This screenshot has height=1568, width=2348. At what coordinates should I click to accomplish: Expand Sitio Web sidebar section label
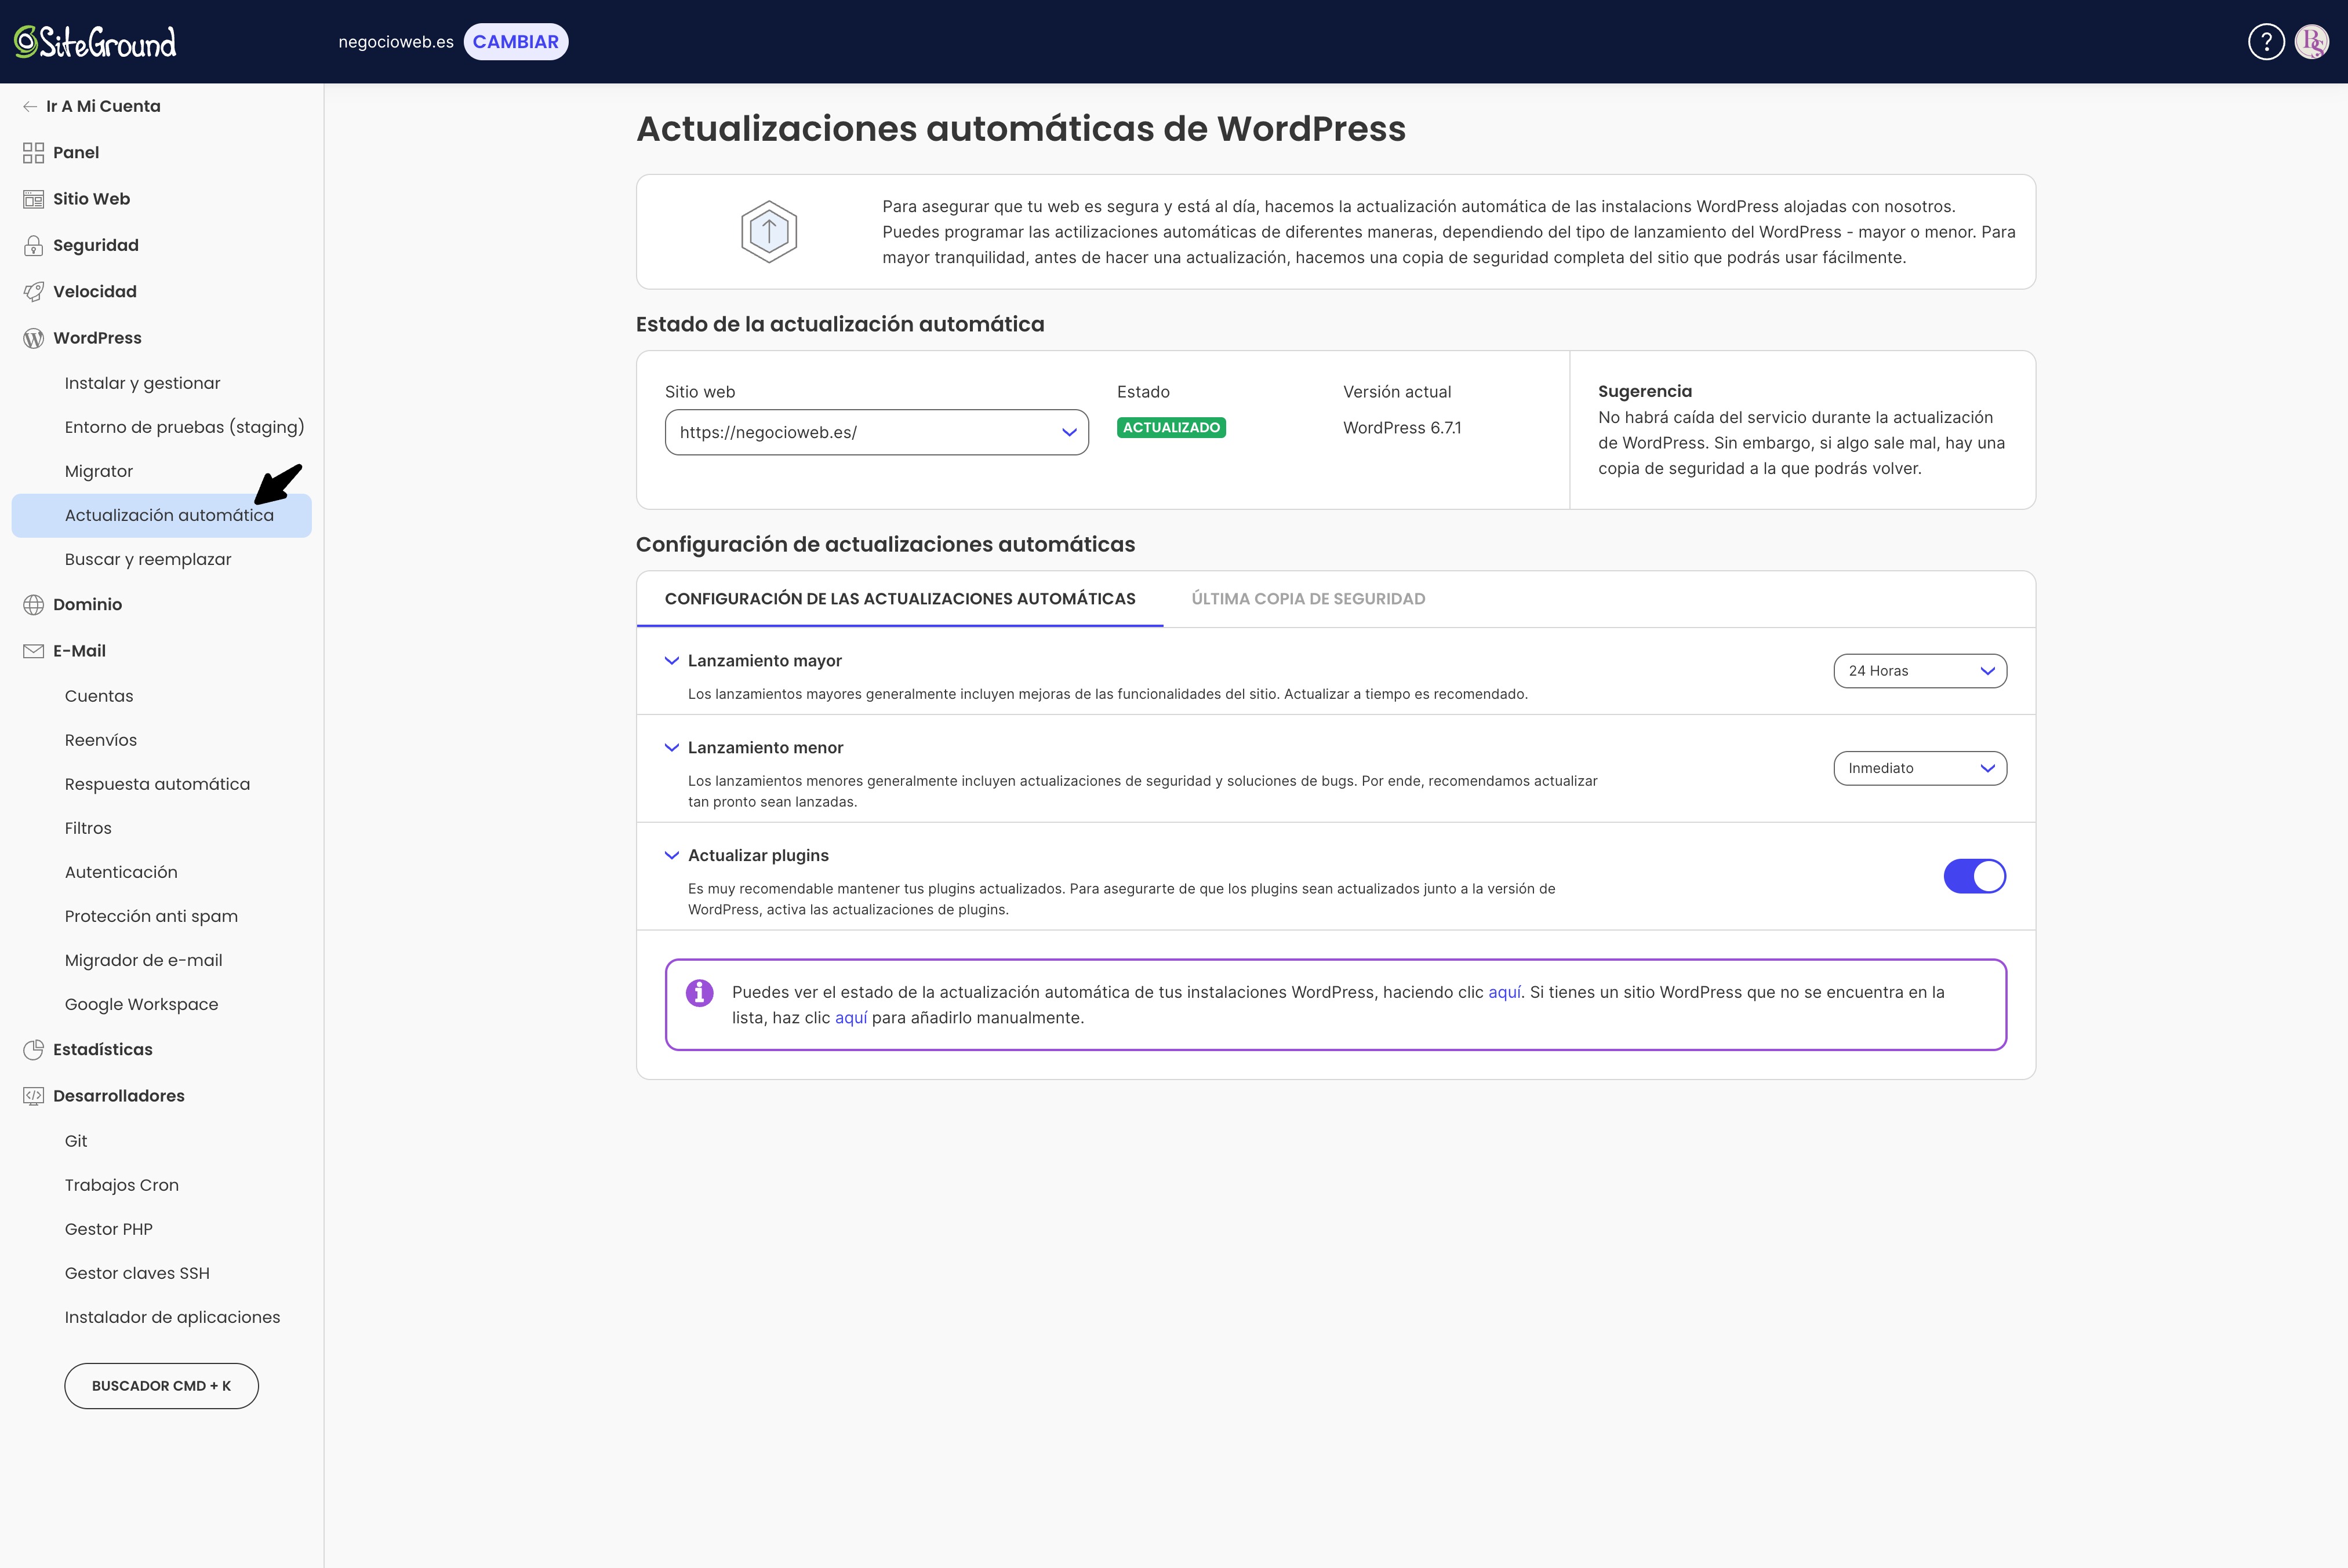click(92, 199)
